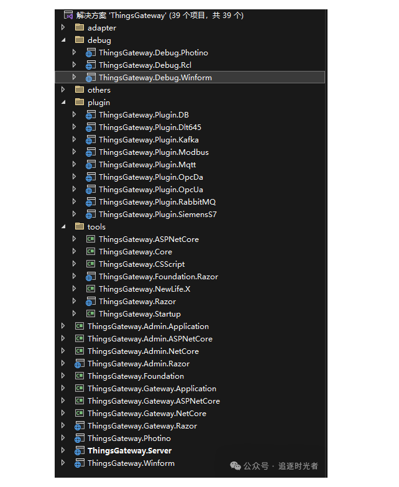The width and height of the screenshot is (399, 487).
Task: Expand the ThingsGateway.Server project node
Action: click(x=63, y=450)
